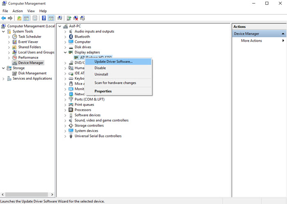The height and width of the screenshot is (204, 287).
Task: Click the 'Software devices' row text
Action: pyautogui.click(x=87, y=115)
